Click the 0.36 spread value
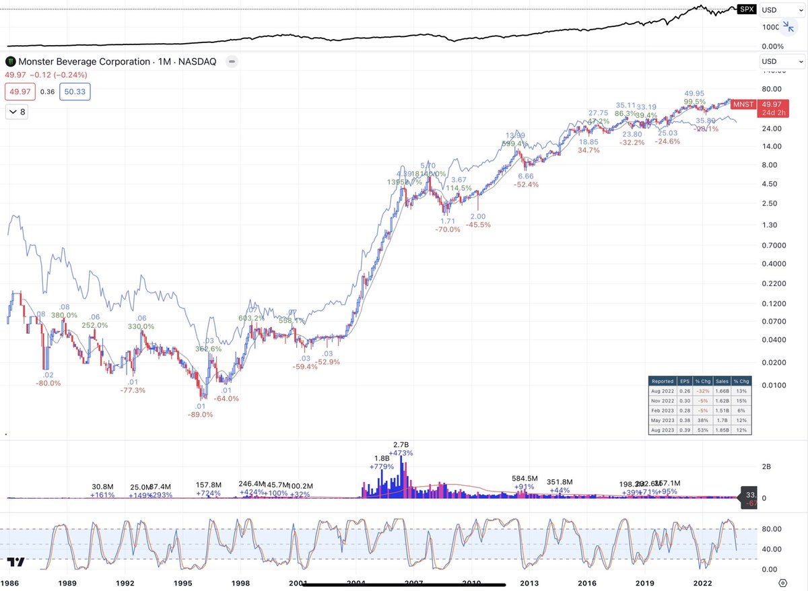This screenshot has width=808, height=591. pos(48,92)
